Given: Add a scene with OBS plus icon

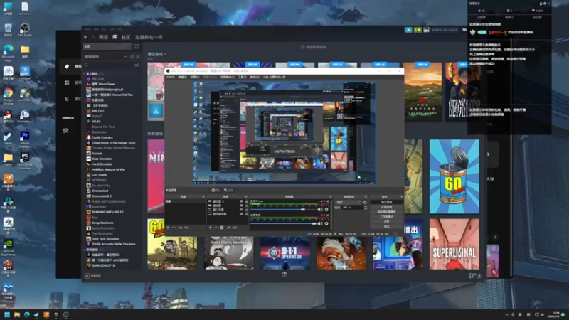Looking at the screenshot, I should pos(168,228).
